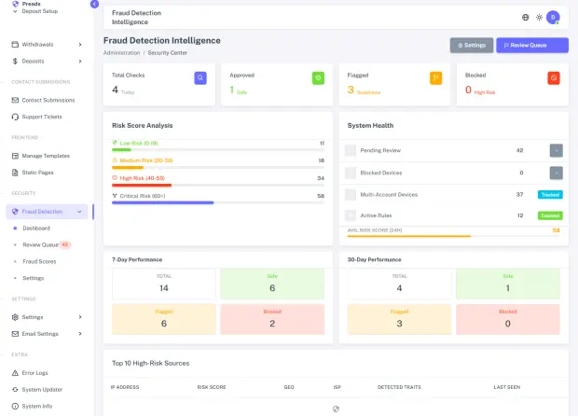Viewport: 578px width, 416px height.
Task: Open Contact Submissions menu item
Action: (48, 100)
